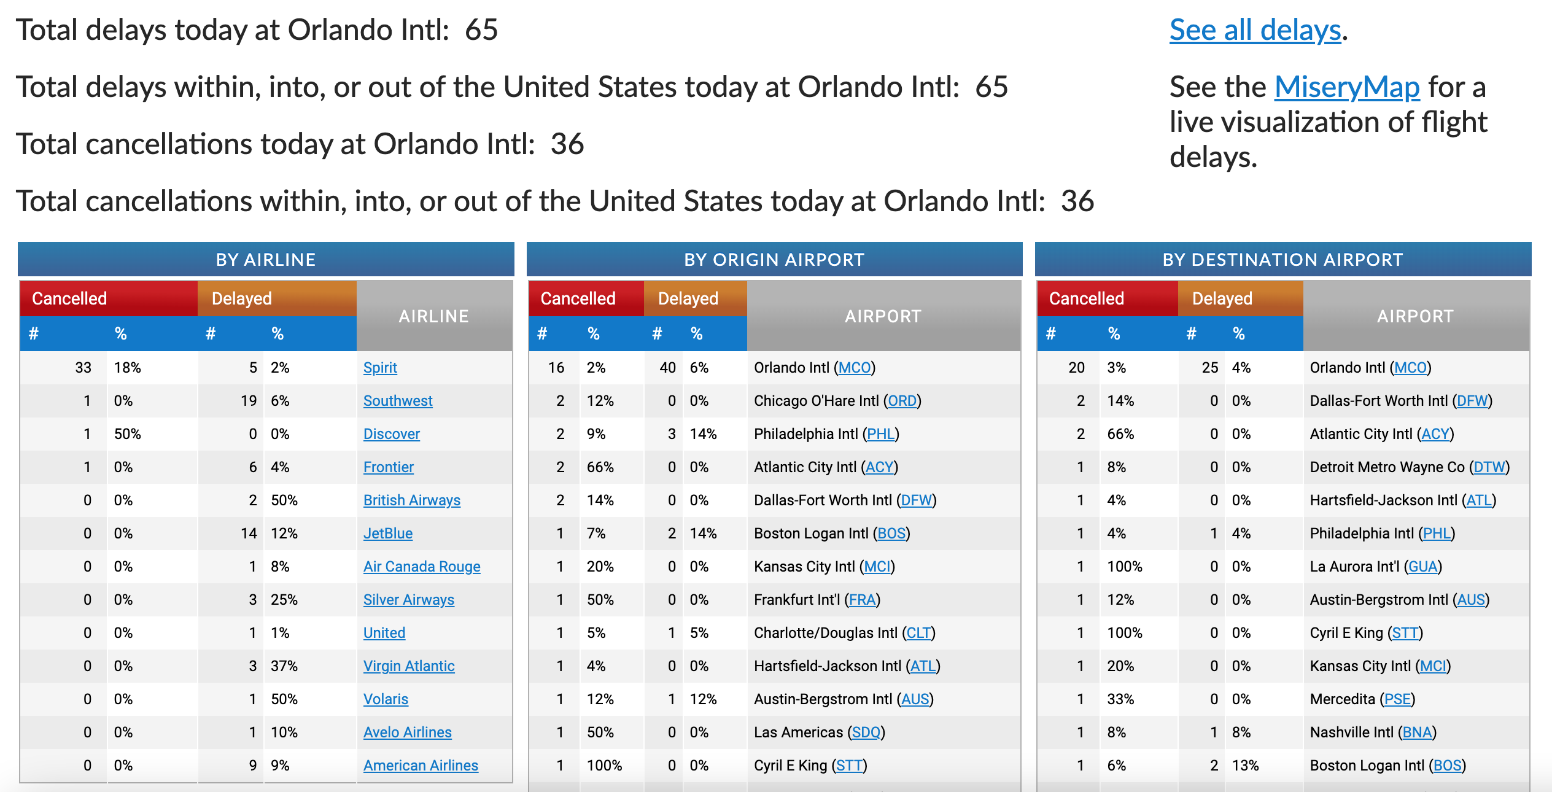This screenshot has height=792, width=1552.
Task: Click the By Origin Airport header
Action: [774, 260]
